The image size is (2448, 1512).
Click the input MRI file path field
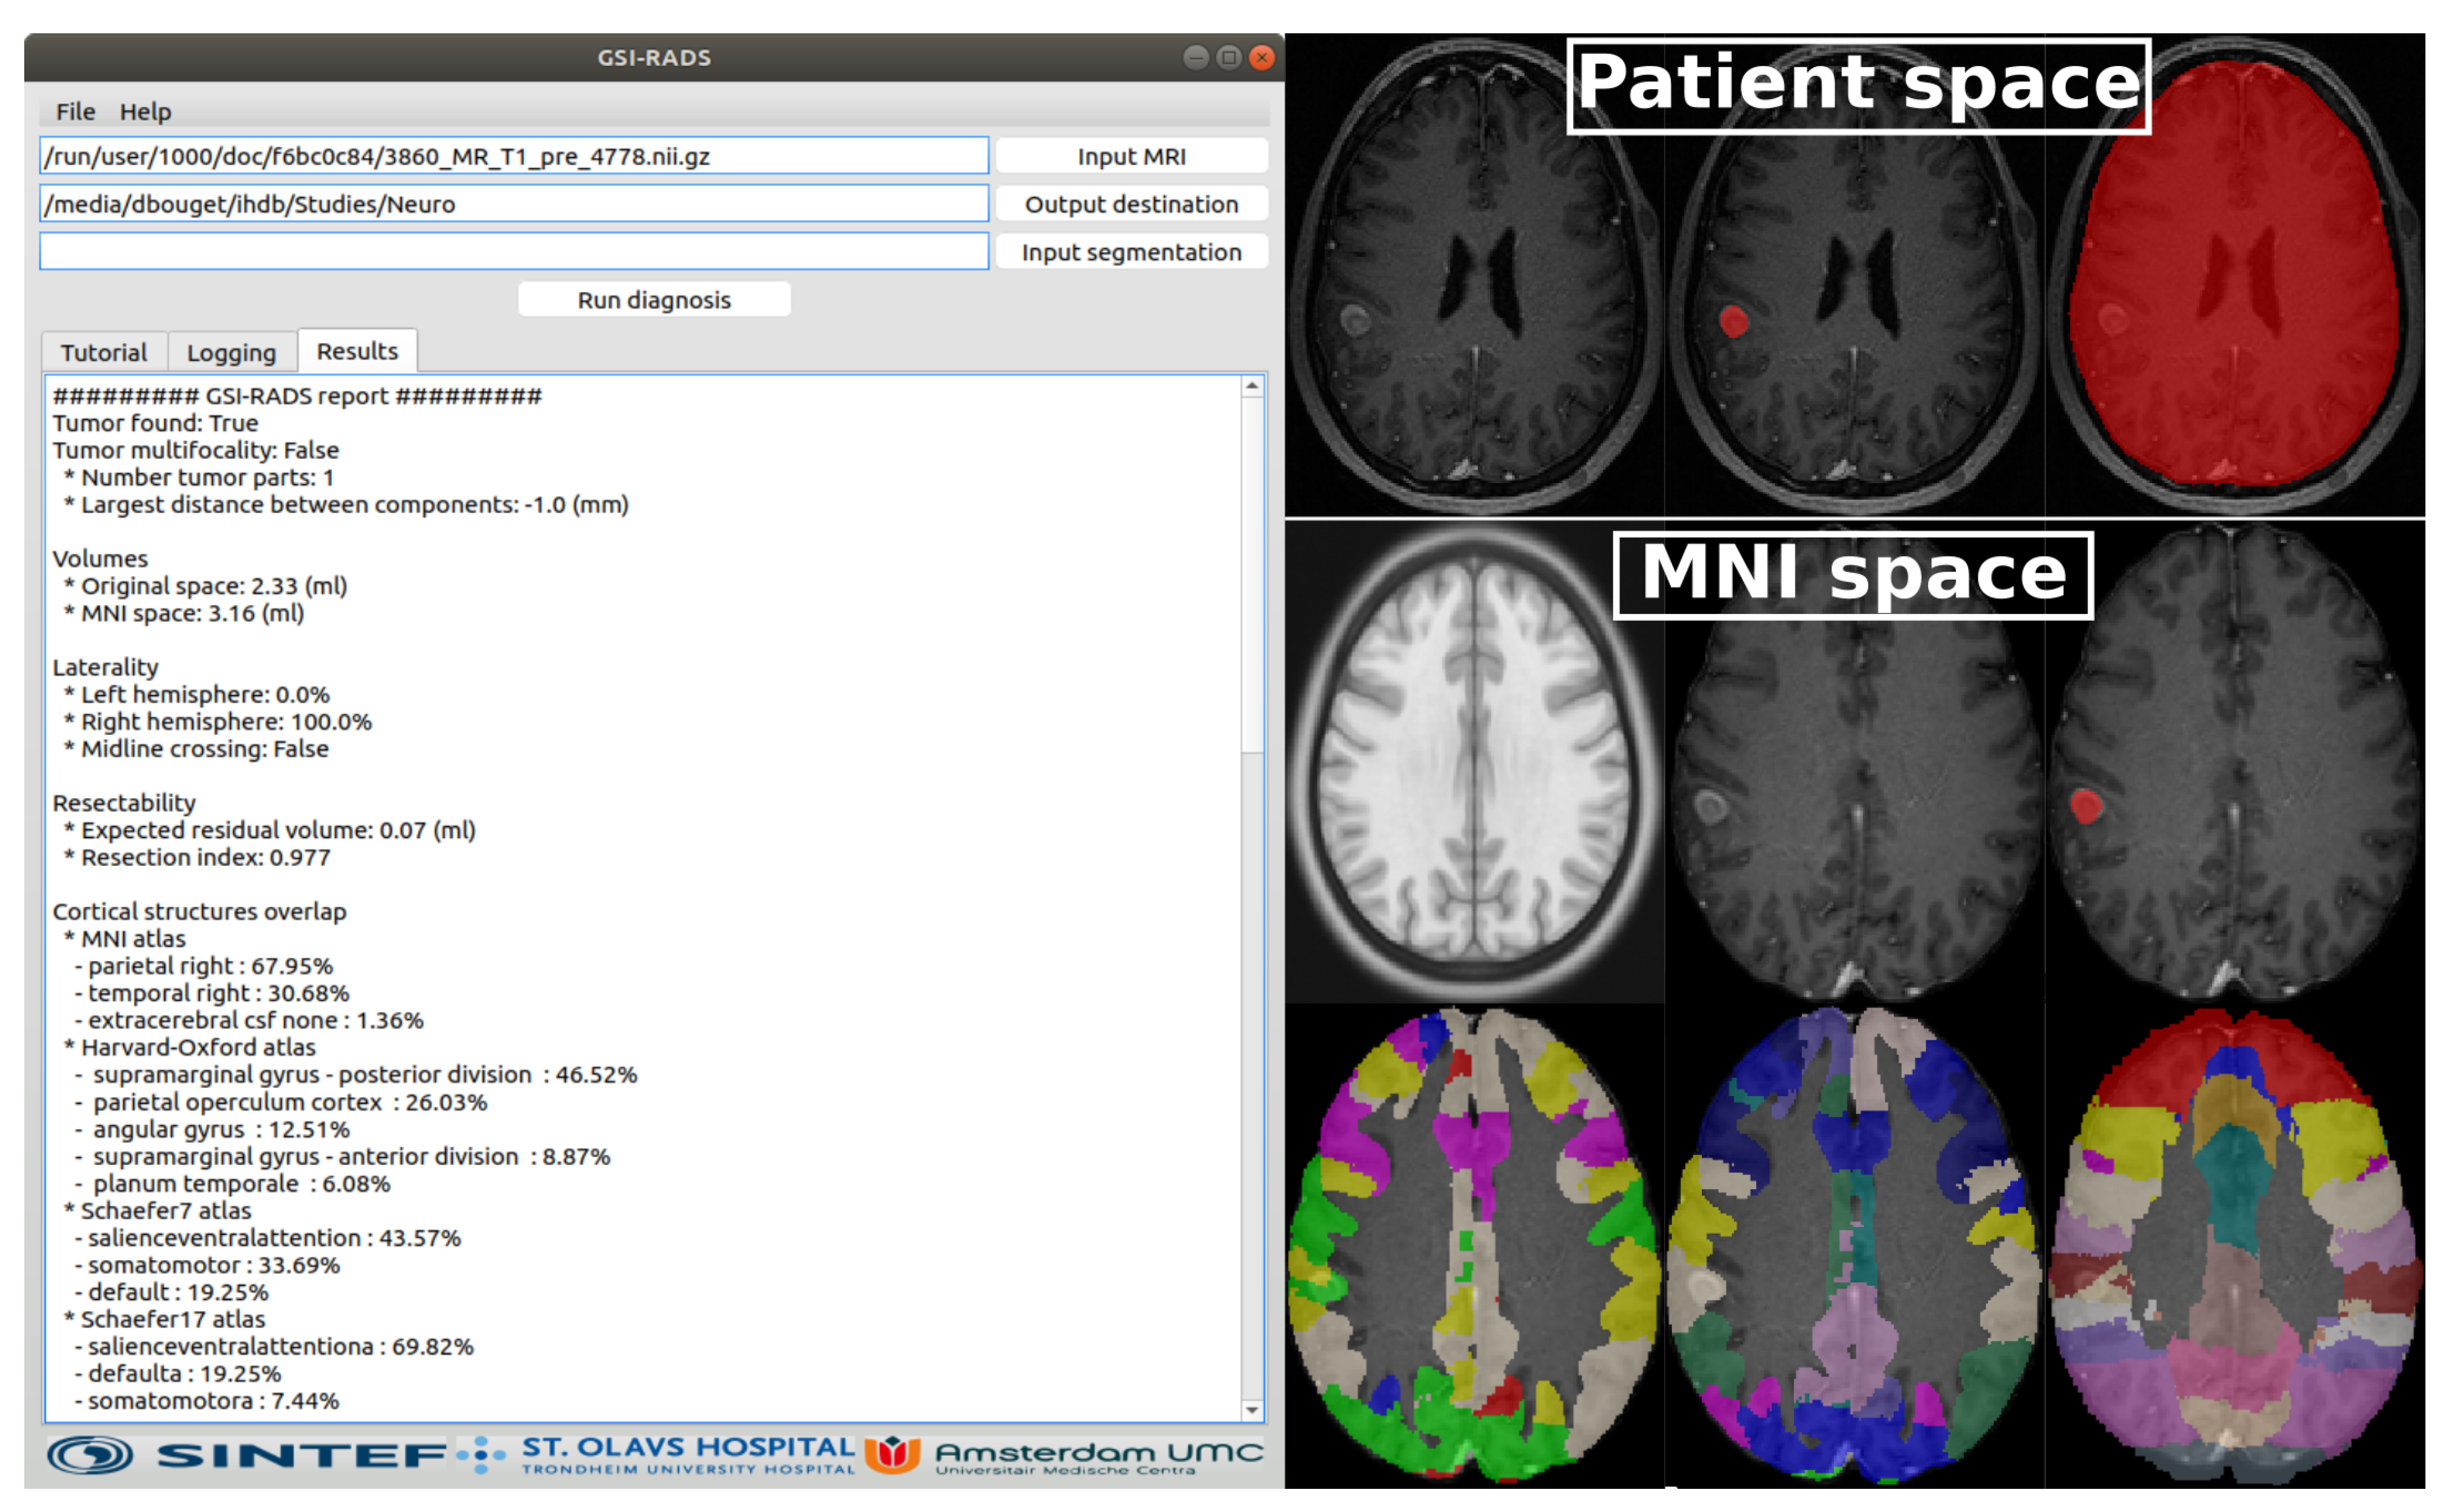(513, 156)
